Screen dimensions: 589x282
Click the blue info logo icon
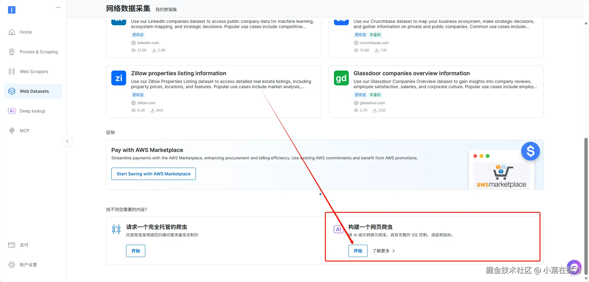(12, 10)
